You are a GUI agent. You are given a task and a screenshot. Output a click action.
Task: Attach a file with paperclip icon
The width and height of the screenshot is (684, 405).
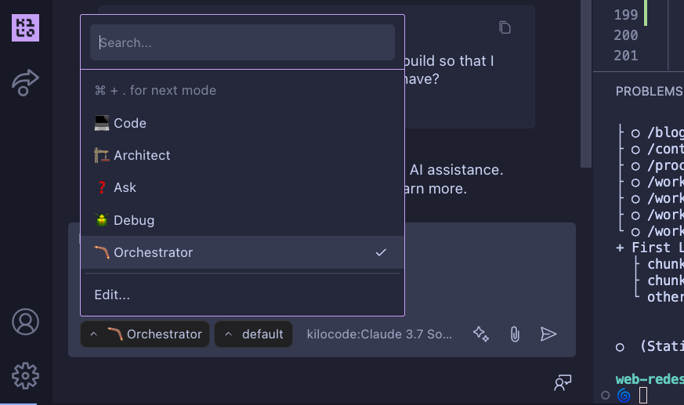[x=515, y=334]
